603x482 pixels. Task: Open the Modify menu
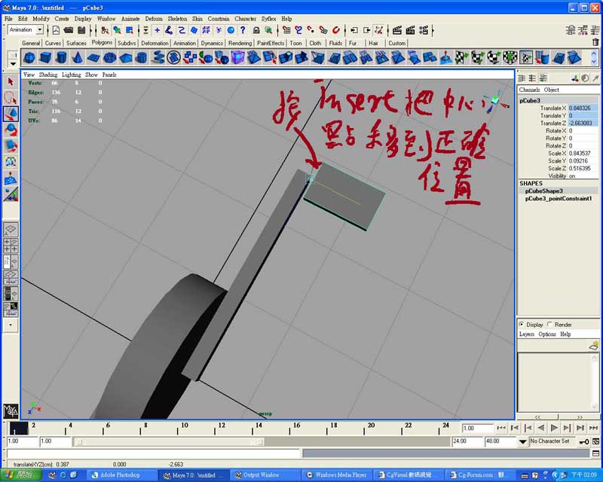[x=41, y=18]
